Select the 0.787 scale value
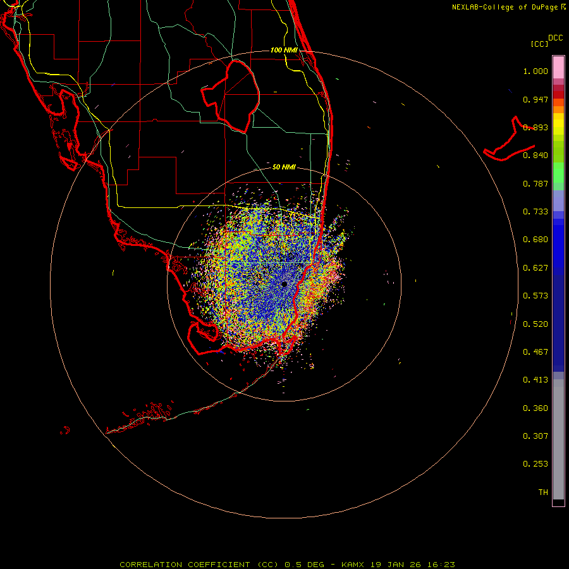This screenshot has height=569, width=569. point(535,183)
